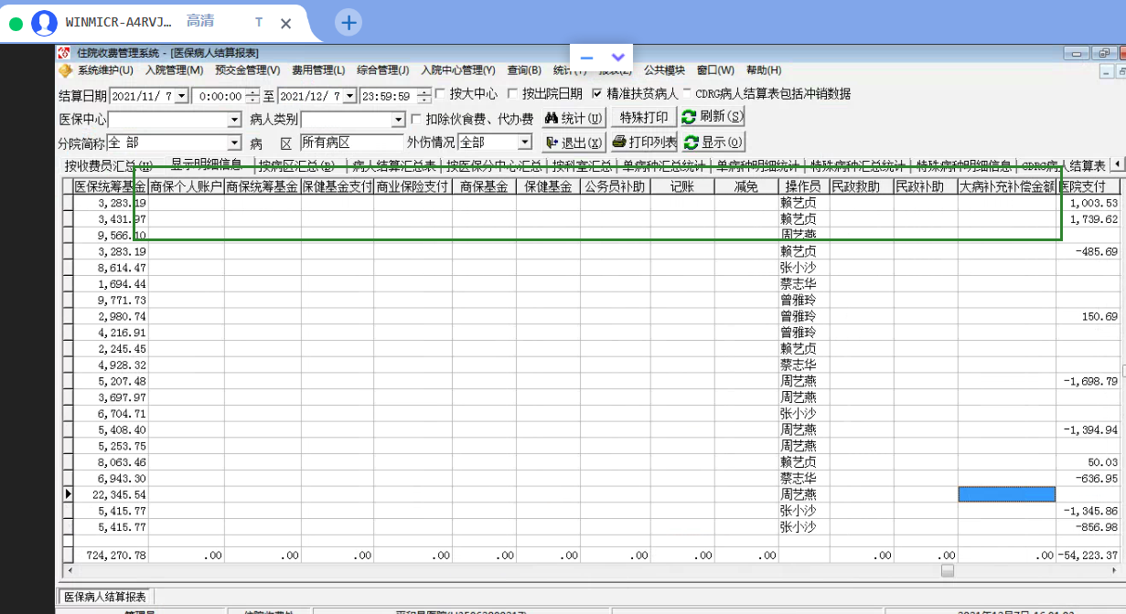1126x614 pixels.
Task: Click operator 蔡志华 in the 1,694.44 row
Action: point(798,284)
